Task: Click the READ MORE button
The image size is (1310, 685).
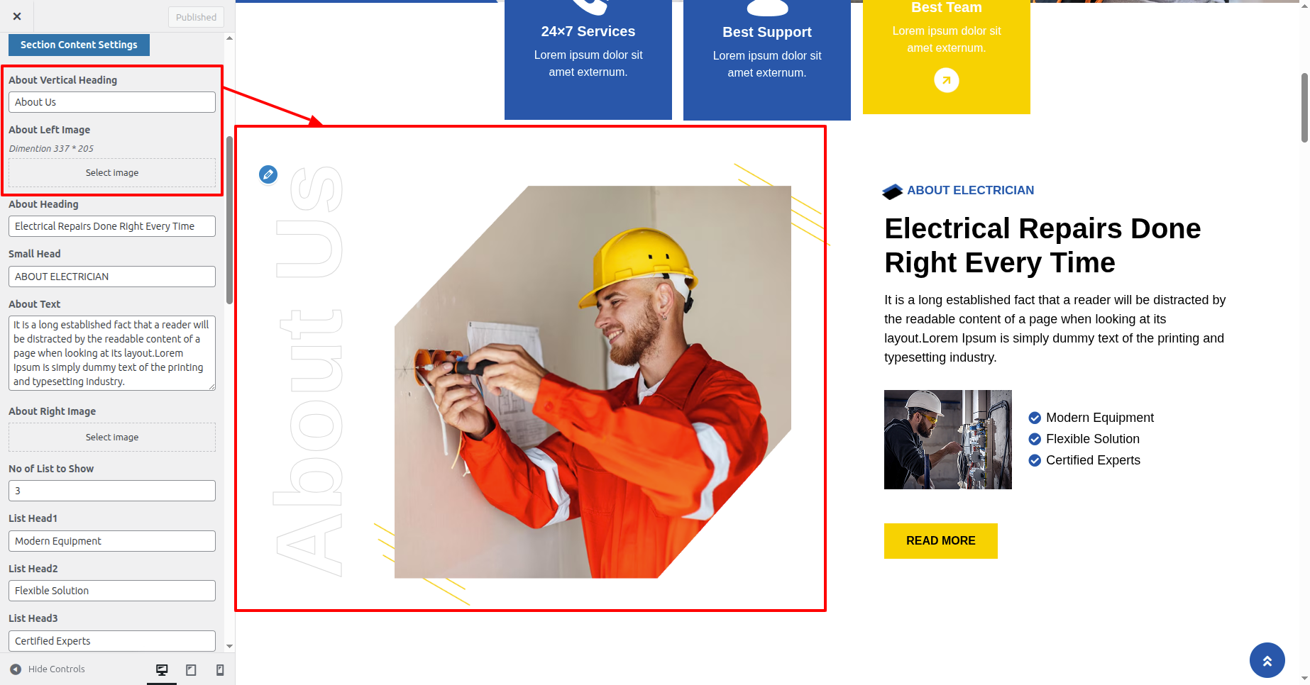Action: [x=940, y=541]
